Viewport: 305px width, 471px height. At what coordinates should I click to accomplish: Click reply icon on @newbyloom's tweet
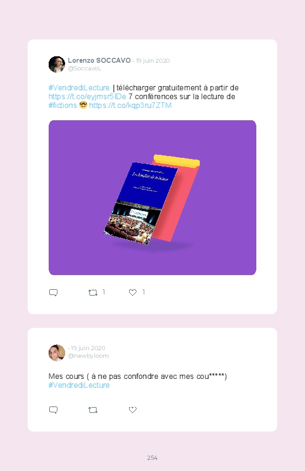[53, 410]
